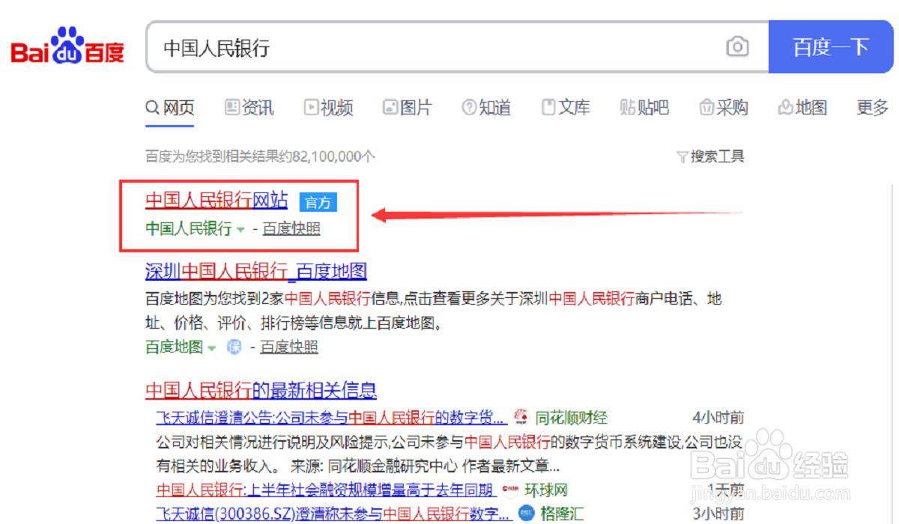Select the 网页 tab
Image resolution: width=899 pixels, height=524 pixels.
(x=170, y=108)
